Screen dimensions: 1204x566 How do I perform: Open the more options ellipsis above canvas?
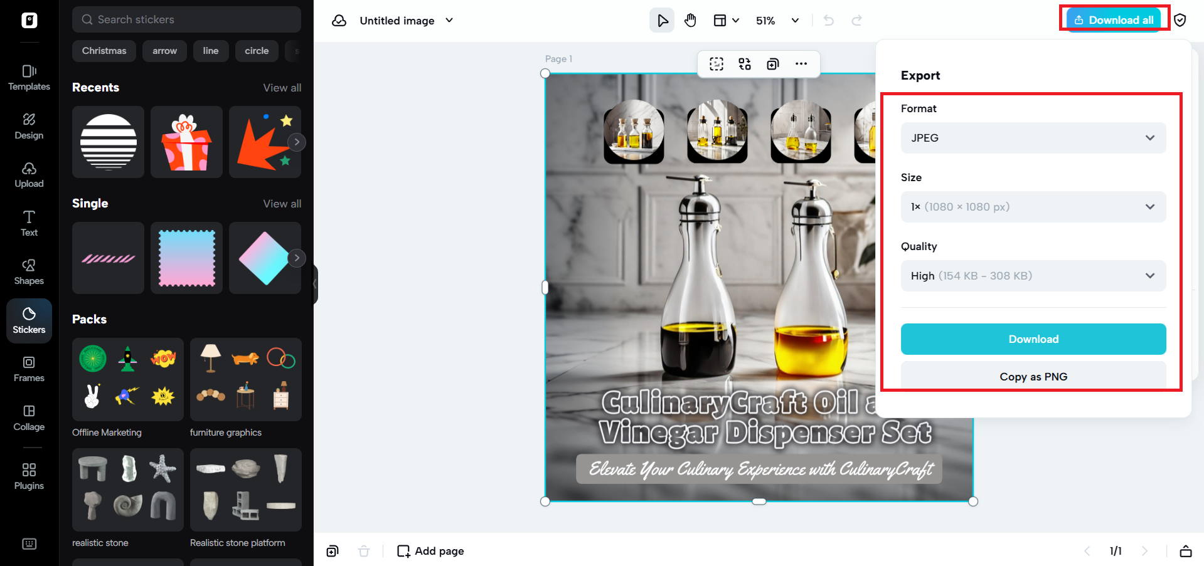(801, 64)
